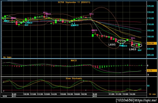Click the 15:00 time axis label

coord(63,94)
